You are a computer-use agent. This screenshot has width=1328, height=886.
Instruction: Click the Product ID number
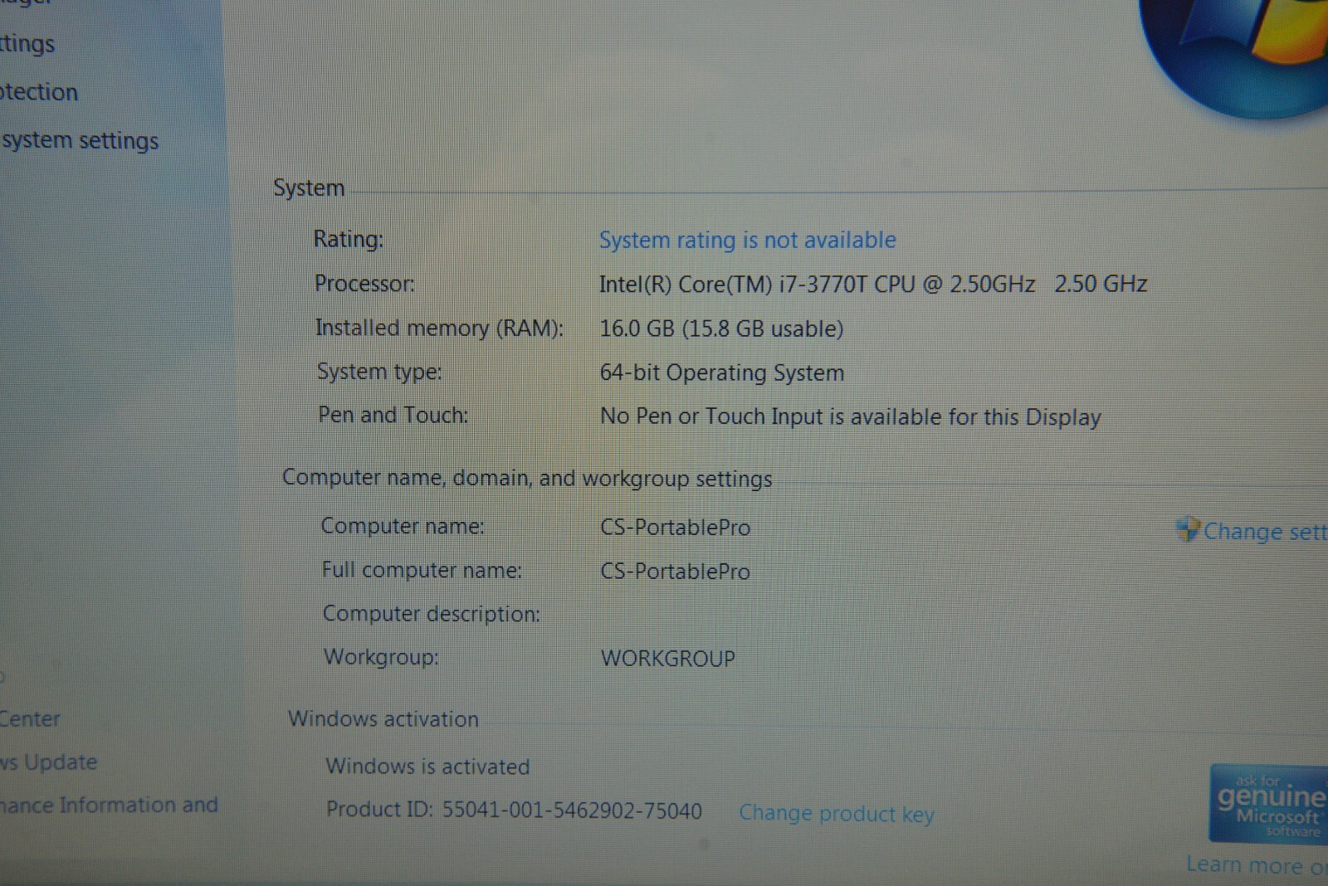coord(571,811)
